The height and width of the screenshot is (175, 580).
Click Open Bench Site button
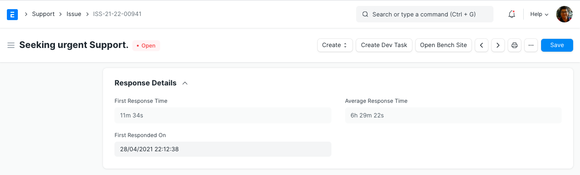444,45
